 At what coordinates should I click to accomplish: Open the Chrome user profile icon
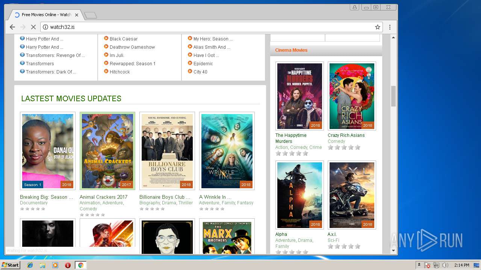[354, 7]
